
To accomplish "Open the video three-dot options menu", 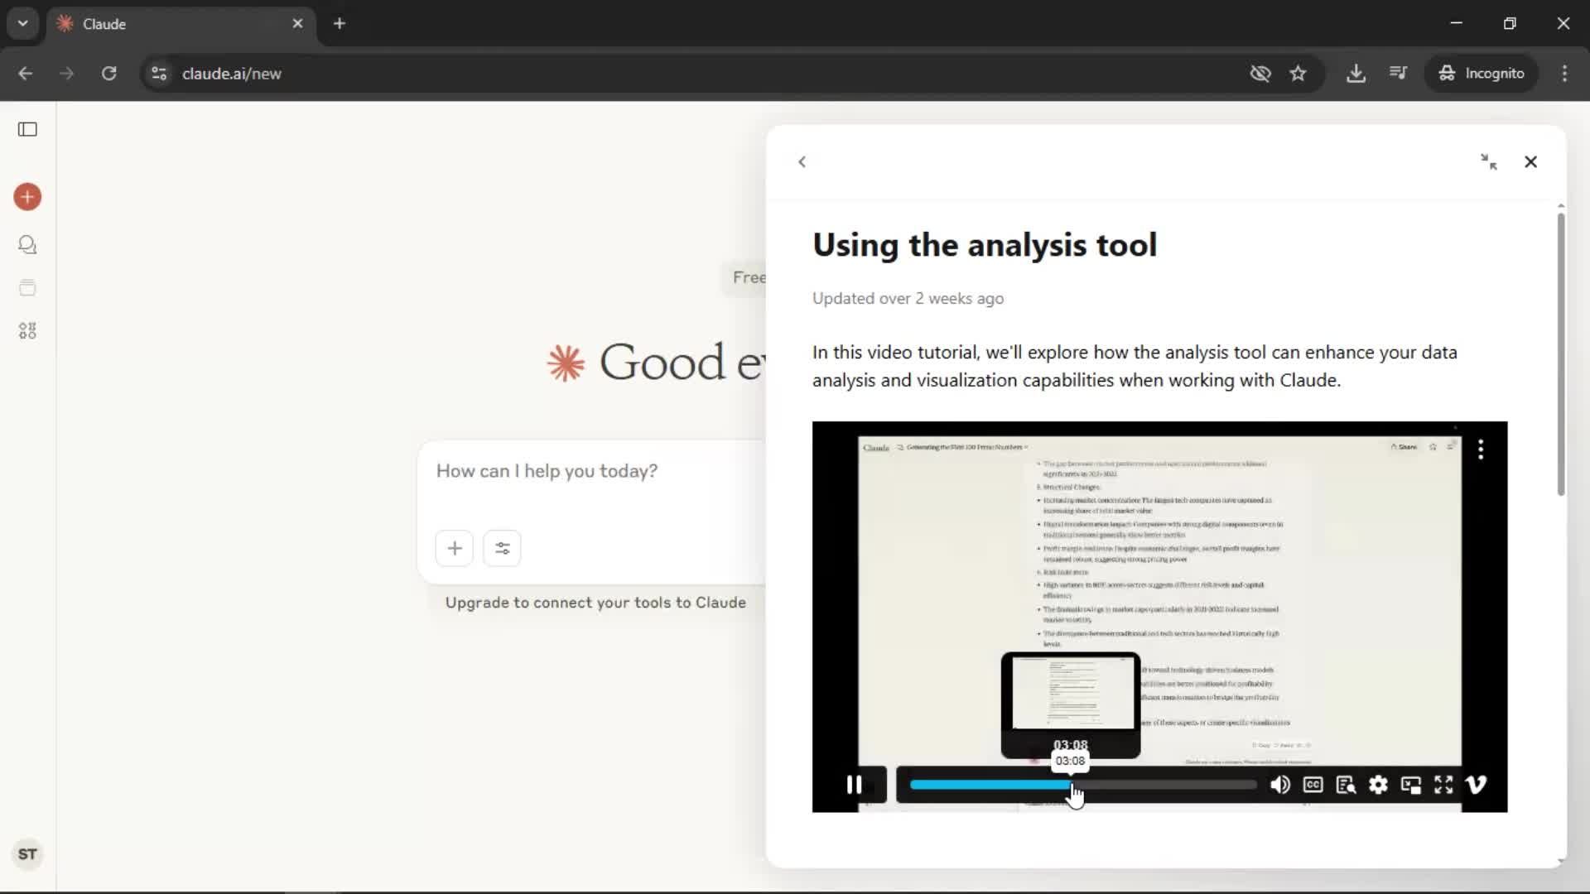I will 1481,449.
